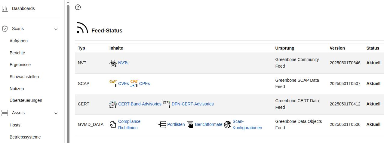The image size is (384, 143).
Task: Open the NVTs link
Action: click(x=123, y=63)
